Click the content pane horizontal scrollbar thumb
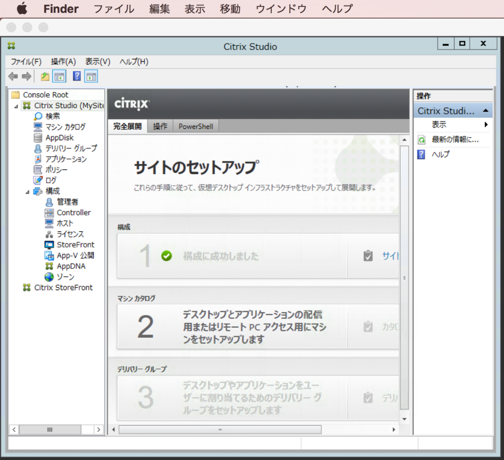This screenshot has width=504, height=460. [220, 429]
